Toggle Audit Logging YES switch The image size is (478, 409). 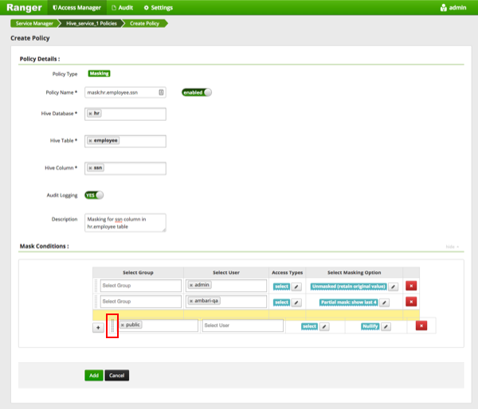click(x=94, y=195)
